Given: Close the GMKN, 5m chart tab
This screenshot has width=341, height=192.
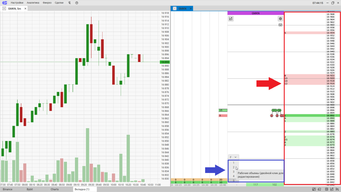Looking at the screenshot, I should pyautogui.click(x=25, y=8).
